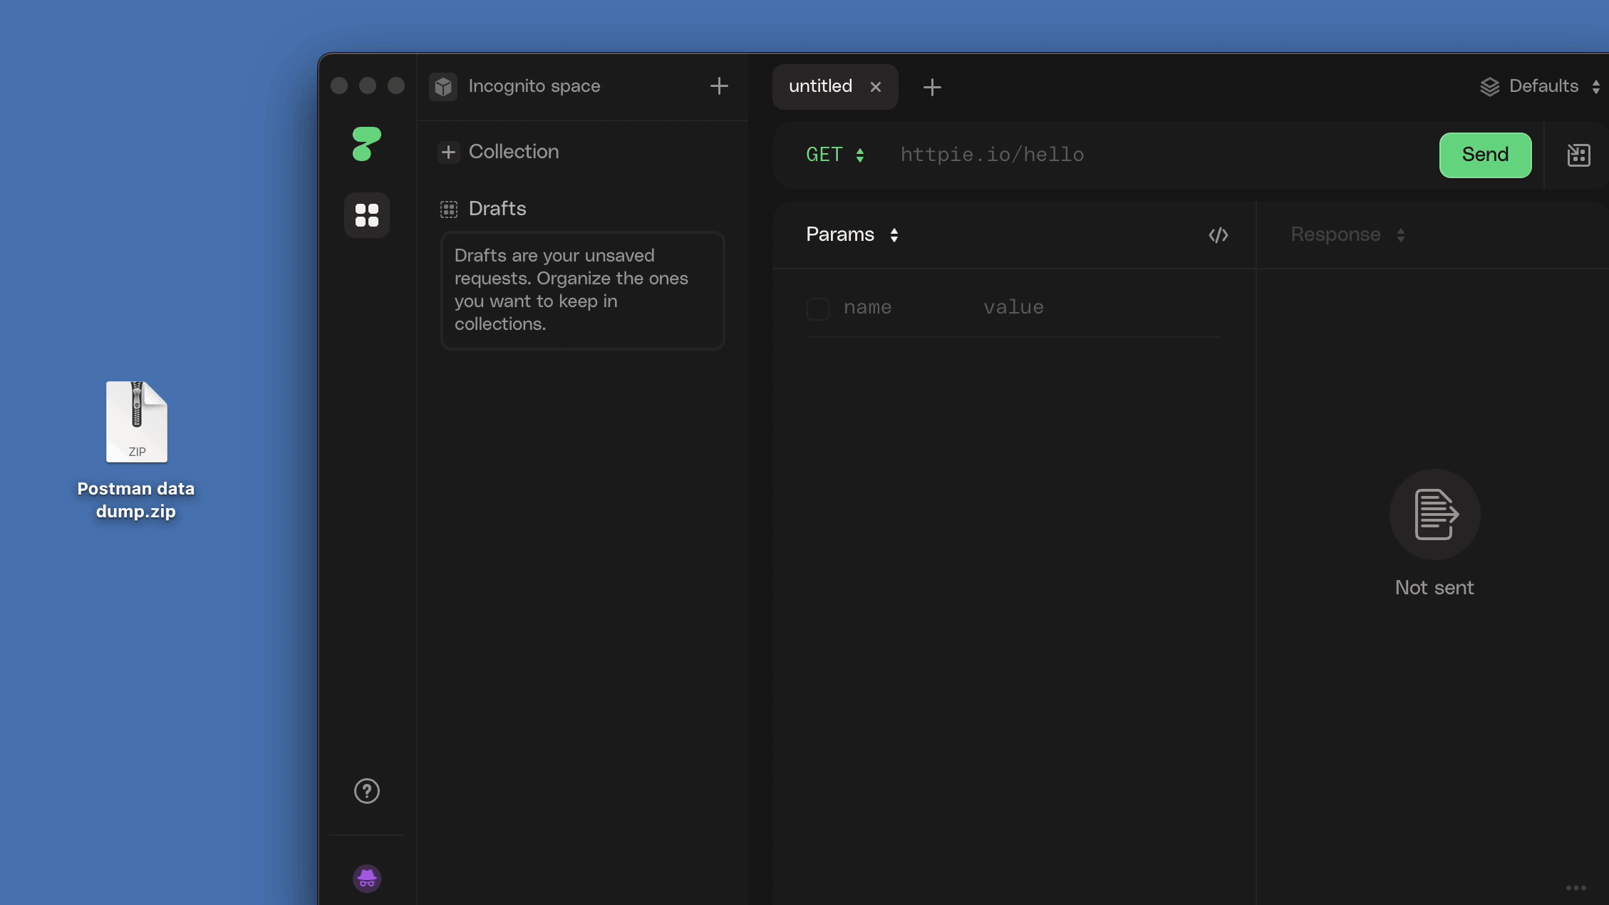Click the Drafts description hint box
The image size is (1609, 905).
[583, 290]
